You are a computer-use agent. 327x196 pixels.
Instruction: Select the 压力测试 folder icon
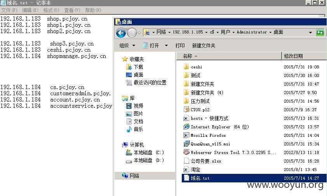tap(186, 101)
